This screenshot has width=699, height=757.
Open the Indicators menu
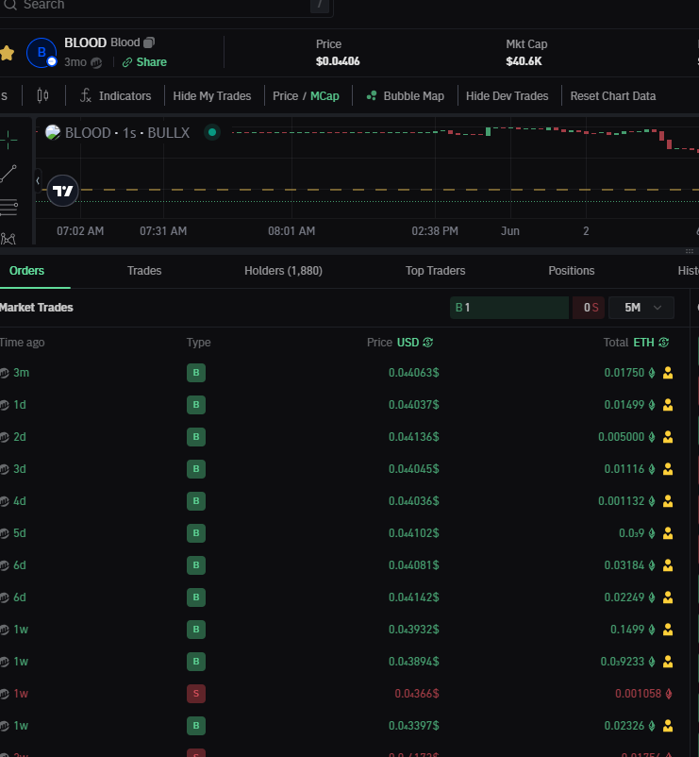pos(116,95)
